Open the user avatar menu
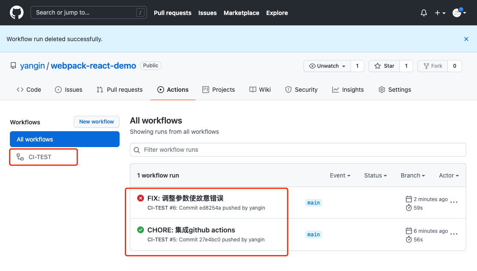The width and height of the screenshot is (477, 271). tap(459, 13)
